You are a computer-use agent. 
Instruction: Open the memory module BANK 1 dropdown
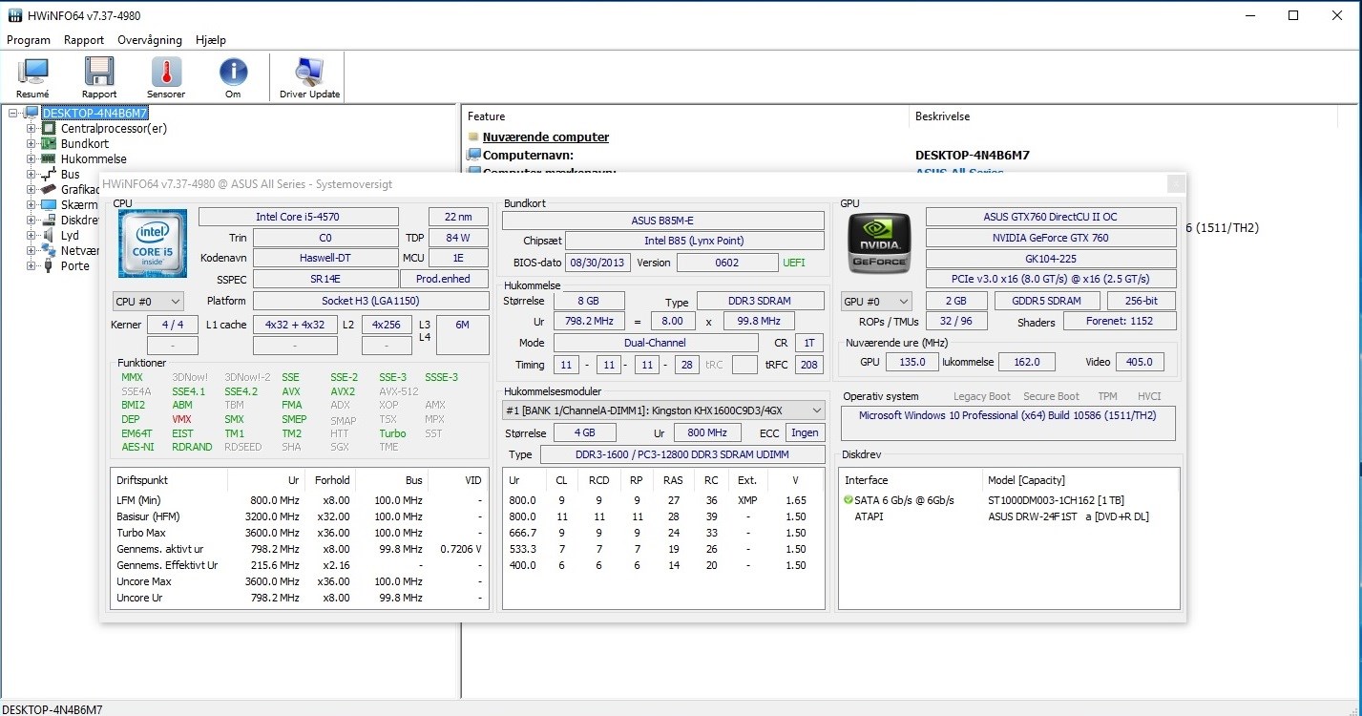tap(663, 411)
